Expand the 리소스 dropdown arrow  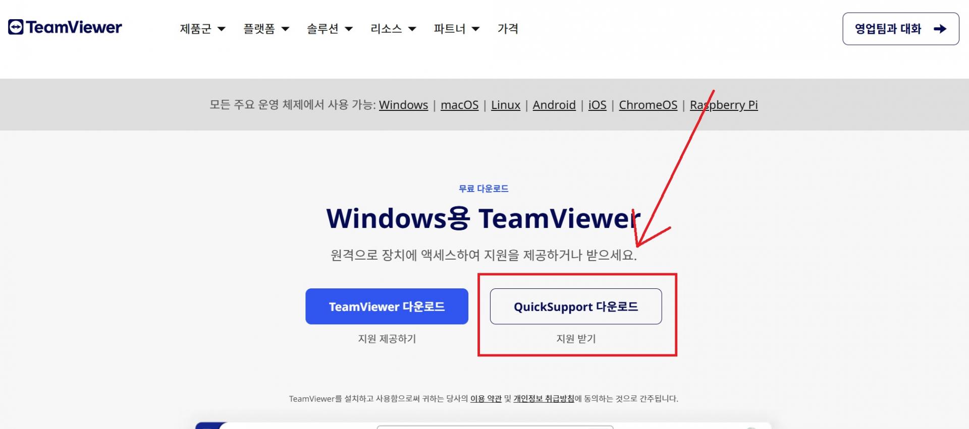pyautogui.click(x=412, y=29)
